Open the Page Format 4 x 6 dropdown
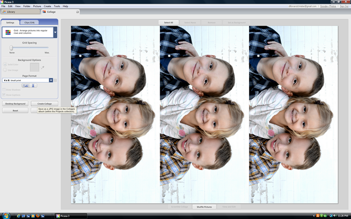 (28, 80)
